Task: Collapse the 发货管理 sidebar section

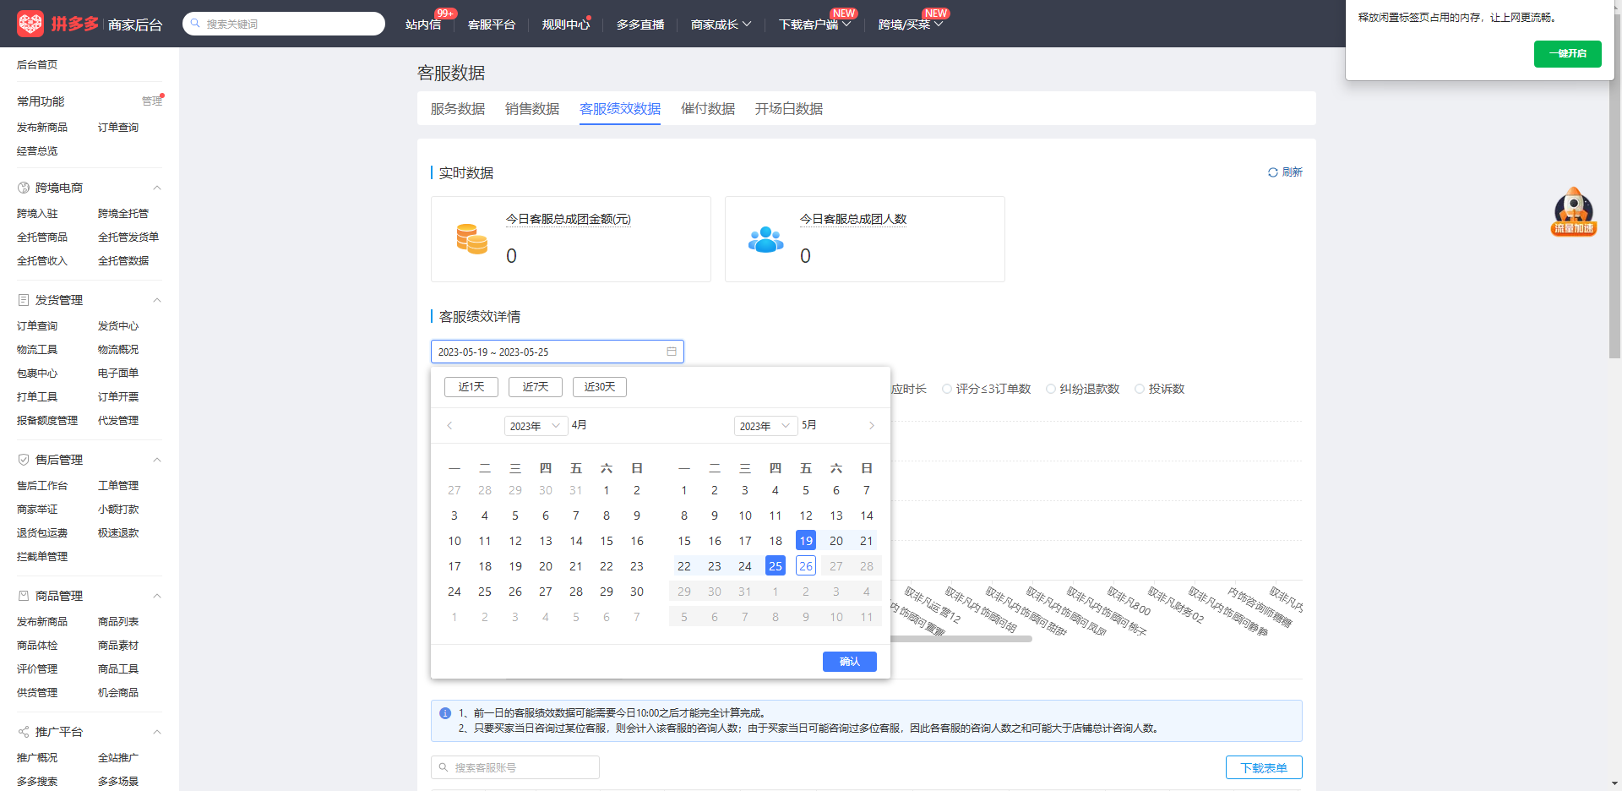Action: pyautogui.click(x=156, y=300)
